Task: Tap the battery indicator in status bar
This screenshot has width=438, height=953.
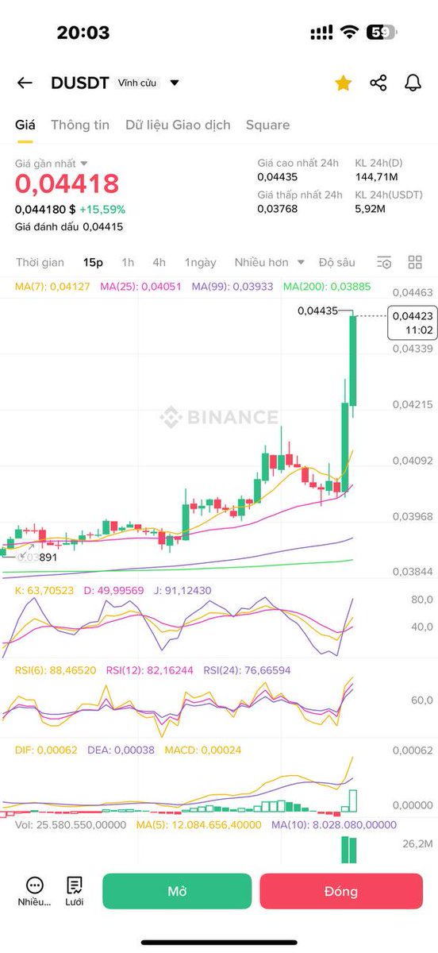Action: tap(380, 33)
